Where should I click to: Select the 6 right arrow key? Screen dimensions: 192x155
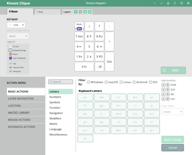point(99,47)
